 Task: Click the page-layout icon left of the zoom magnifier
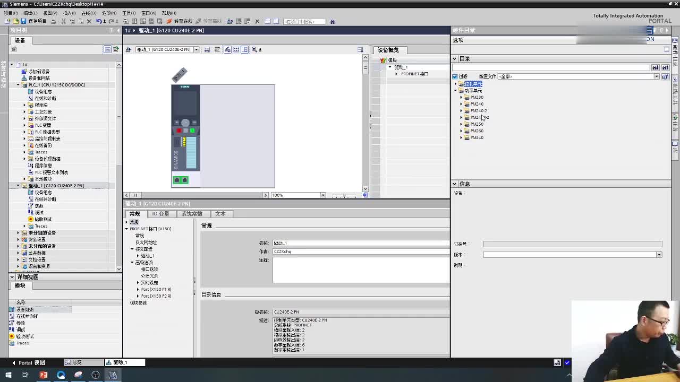tap(245, 49)
